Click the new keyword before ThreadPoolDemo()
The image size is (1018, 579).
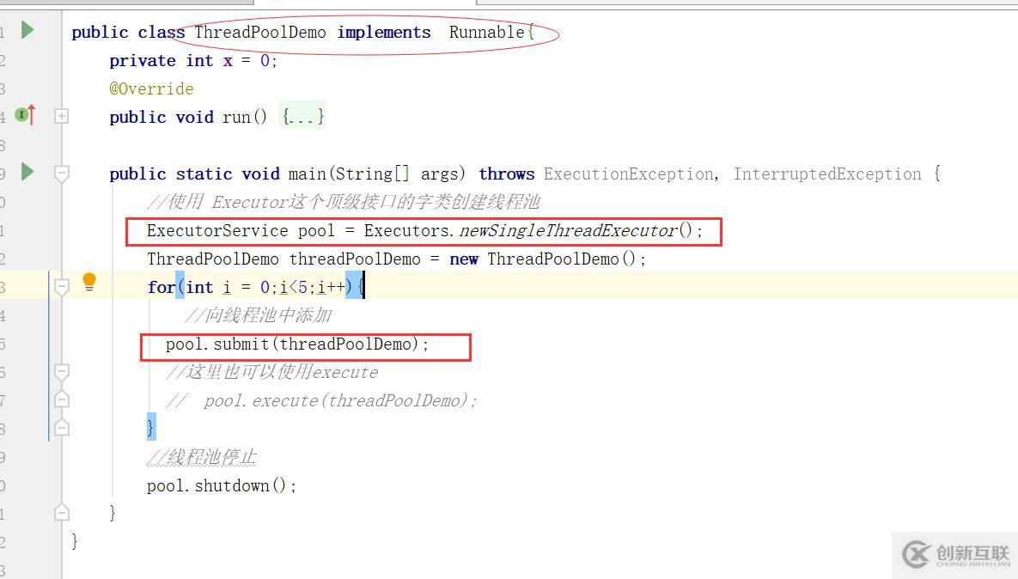tap(464, 259)
